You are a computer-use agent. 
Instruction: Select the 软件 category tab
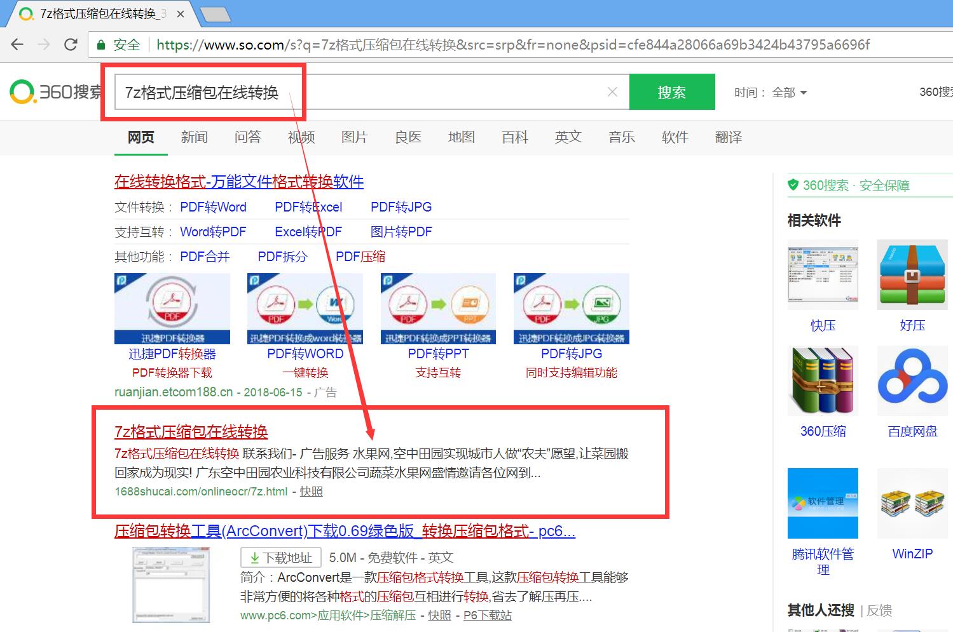[x=675, y=137]
